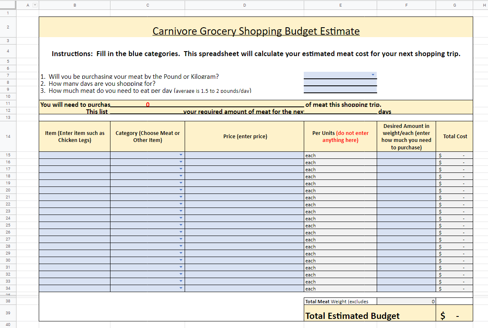This screenshot has width=488, height=328.
Task: Select the red 0 in the purchase summary line
Action: [x=148, y=104]
